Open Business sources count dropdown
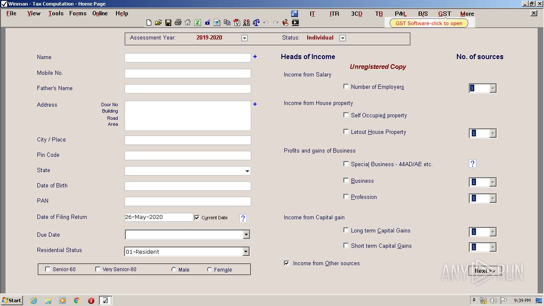This screenshot has height=306, width=544. [x=493, y=182]
